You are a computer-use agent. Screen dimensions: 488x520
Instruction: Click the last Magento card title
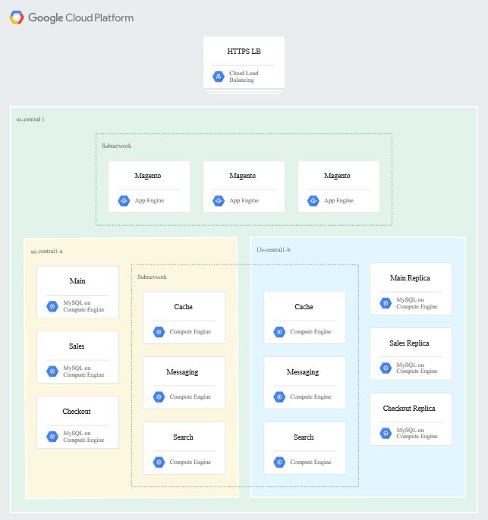point(337,176)
